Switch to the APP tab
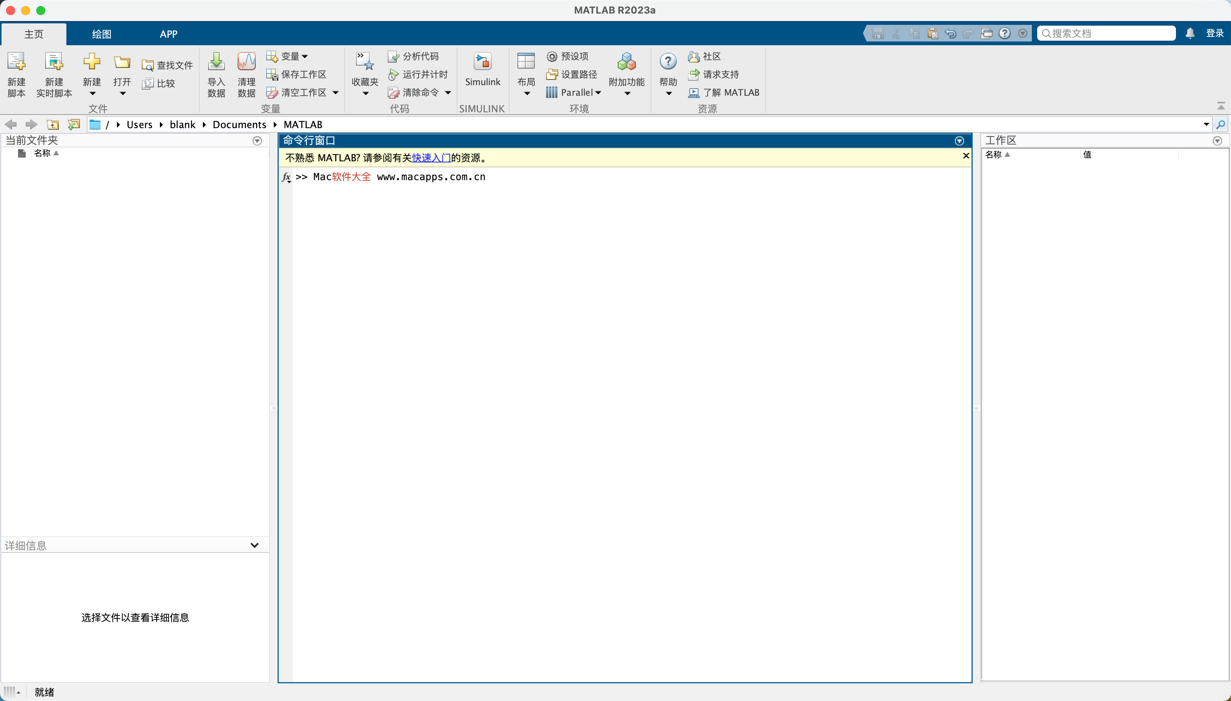This screenshot has height=701, width=1231. pyautogui.click(x=169, y=34)
